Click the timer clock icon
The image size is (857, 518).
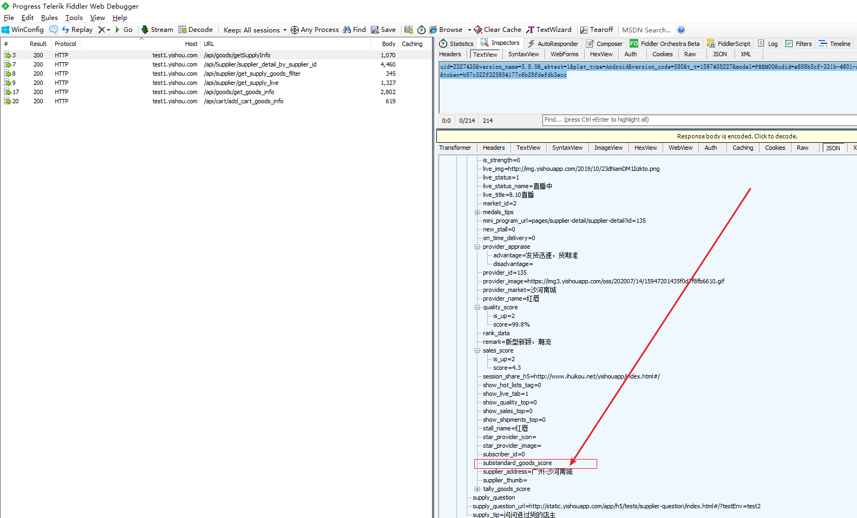click(x=421, y=30)
